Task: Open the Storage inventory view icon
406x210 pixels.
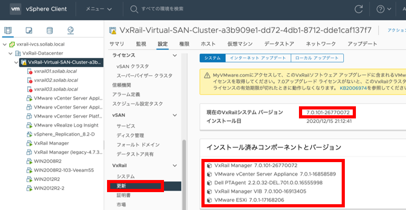Action: [50, 31]
